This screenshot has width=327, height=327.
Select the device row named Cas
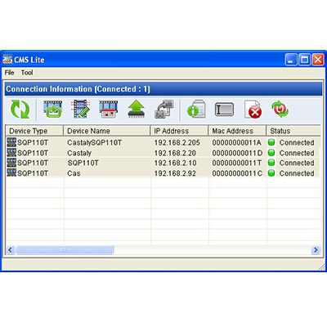(x=163, y=173)
